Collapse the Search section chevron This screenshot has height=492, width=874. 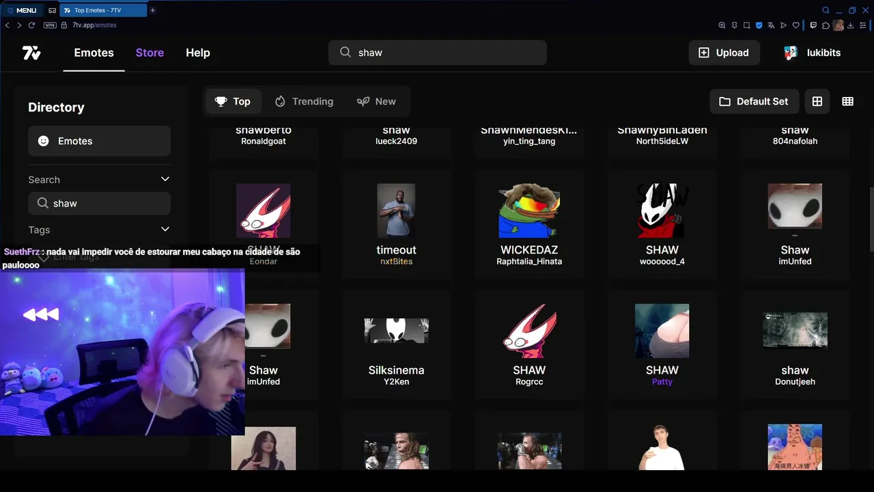pyautogui.click(x=165, y=179)
